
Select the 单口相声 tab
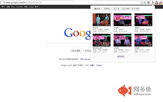pos(135,9)
